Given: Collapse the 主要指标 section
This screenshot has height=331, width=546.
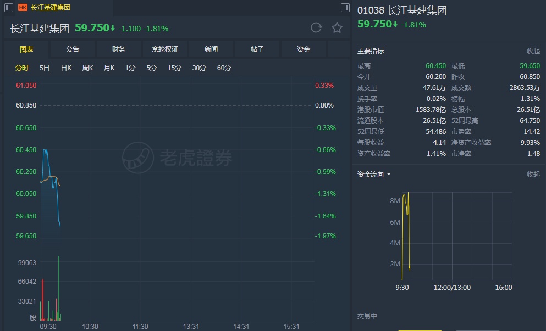Looking at the screenshot, I should (x=533, y=51).
